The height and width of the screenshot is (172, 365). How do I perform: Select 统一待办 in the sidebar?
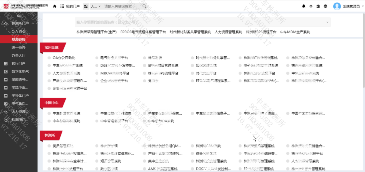pyautogui.click(x=19, y=47)
